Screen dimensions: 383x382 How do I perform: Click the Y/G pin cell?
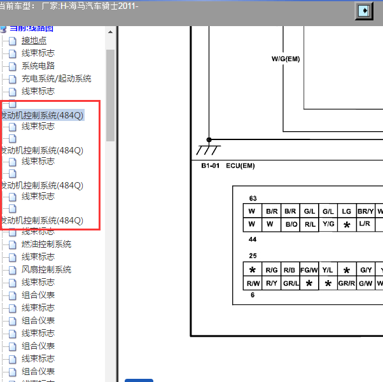(x=328, y=224)
